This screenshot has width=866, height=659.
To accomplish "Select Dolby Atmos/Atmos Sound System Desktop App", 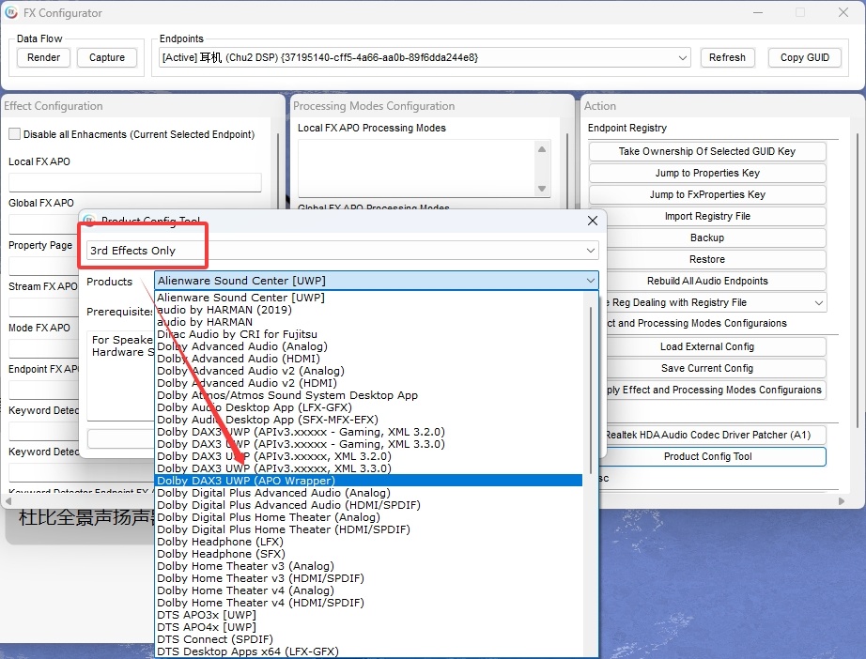I will pos(369,395).
